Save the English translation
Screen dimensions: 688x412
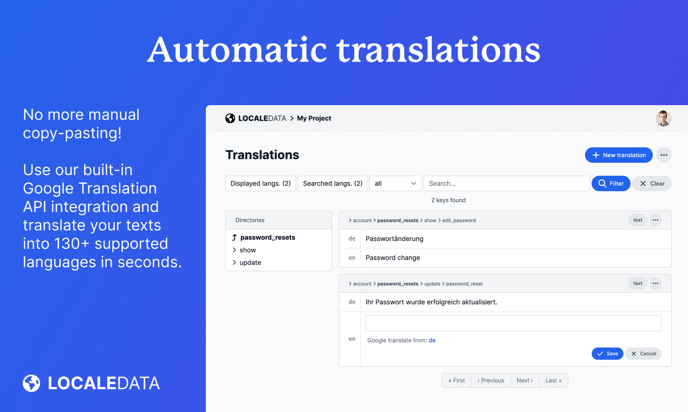607,353
